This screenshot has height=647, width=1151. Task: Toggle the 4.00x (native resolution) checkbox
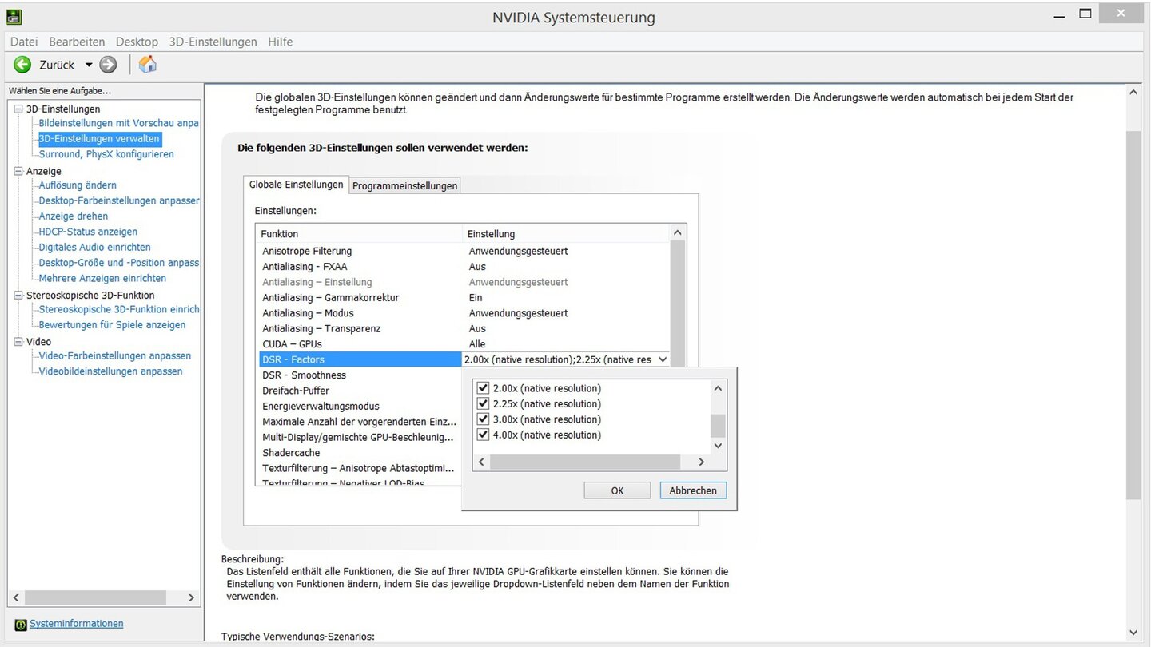pyautogui.click(x=483, y=435)
